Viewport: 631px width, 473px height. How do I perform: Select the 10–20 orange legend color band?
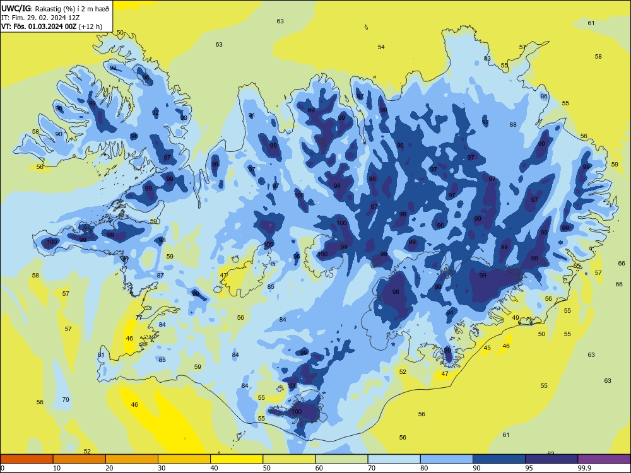point(80,459)
